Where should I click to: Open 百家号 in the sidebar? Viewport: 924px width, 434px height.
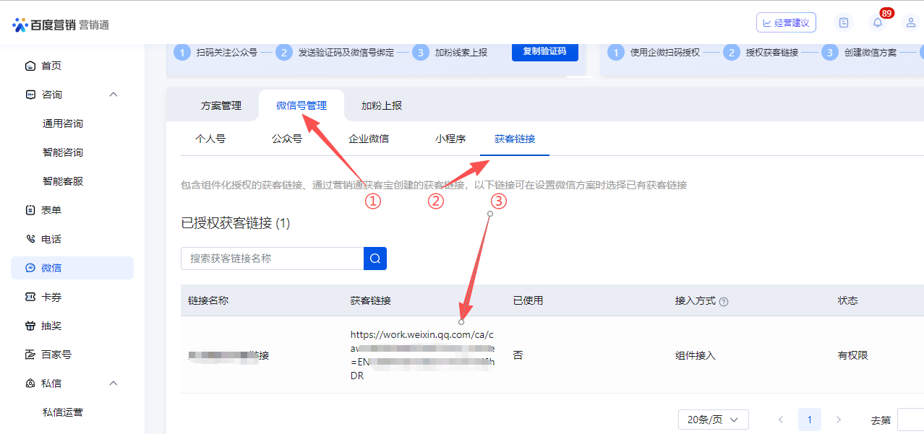[56, 355]
